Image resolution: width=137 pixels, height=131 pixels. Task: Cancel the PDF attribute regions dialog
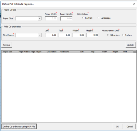pos(130,127)
